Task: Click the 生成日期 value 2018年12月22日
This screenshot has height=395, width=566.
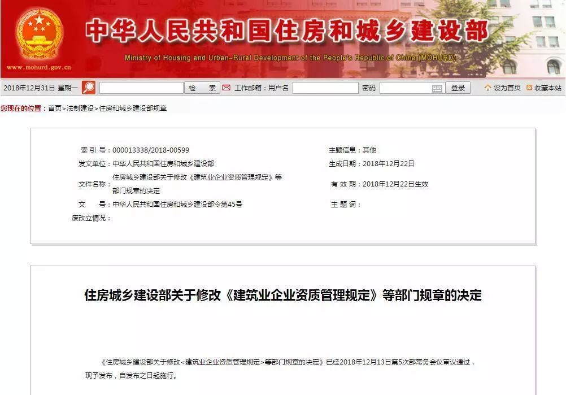Action: [389, 163]
